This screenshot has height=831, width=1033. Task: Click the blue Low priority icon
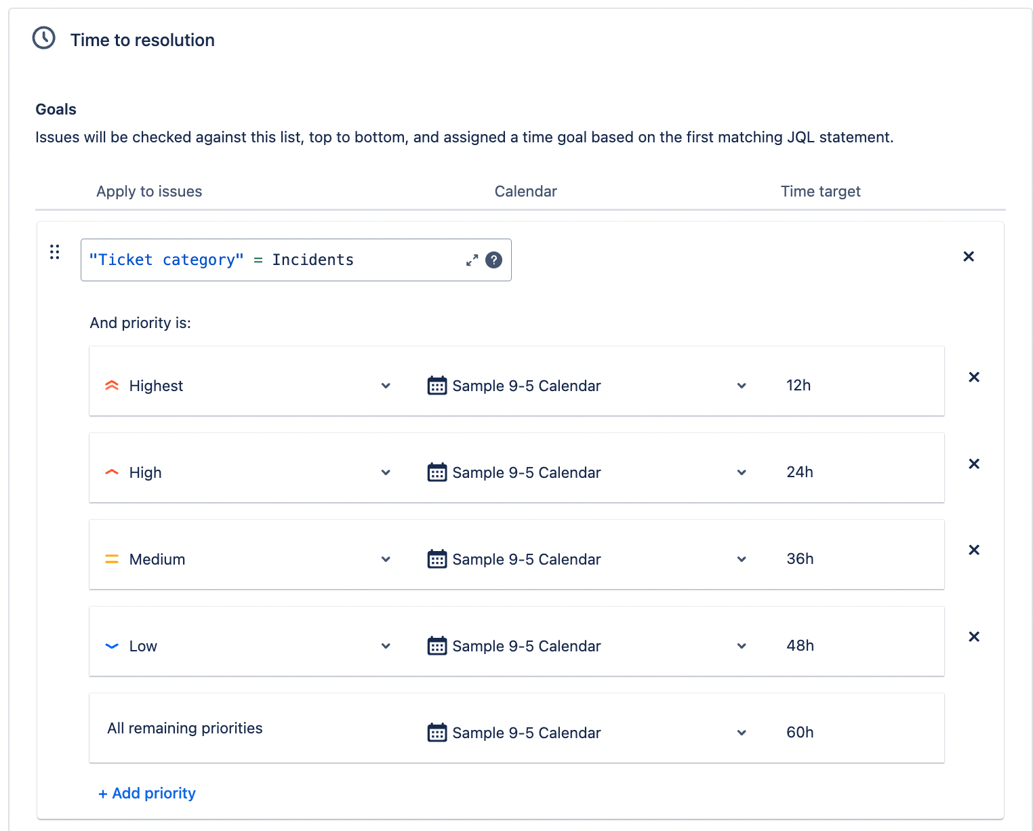112,645
